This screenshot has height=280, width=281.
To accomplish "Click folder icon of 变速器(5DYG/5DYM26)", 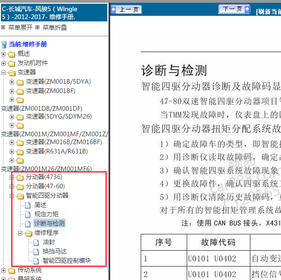I will click(20, 117).
